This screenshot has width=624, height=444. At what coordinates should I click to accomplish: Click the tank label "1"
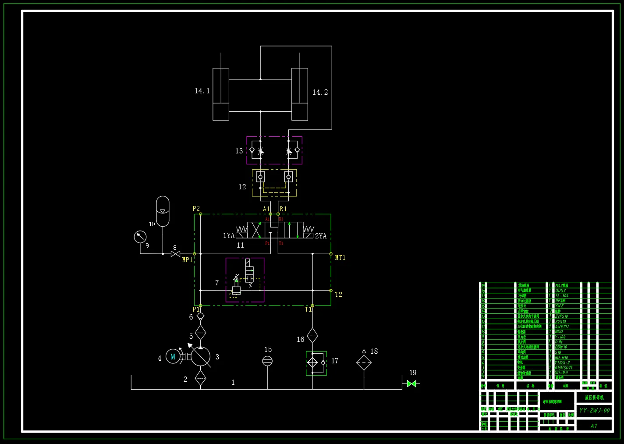click(233, 383)
